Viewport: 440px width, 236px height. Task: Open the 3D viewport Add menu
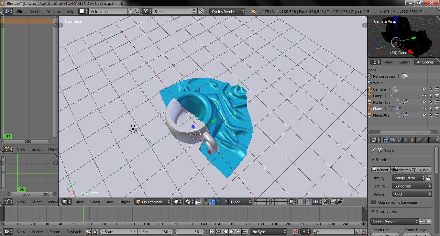click(x=110, y=202)
